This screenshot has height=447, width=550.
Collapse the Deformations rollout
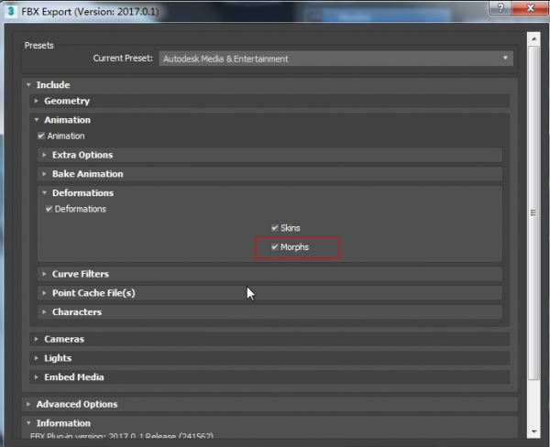coord(44,193)
